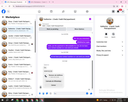Open the Friends icon
The width and height of the screenshot is (128, 102).
point(63,11)
